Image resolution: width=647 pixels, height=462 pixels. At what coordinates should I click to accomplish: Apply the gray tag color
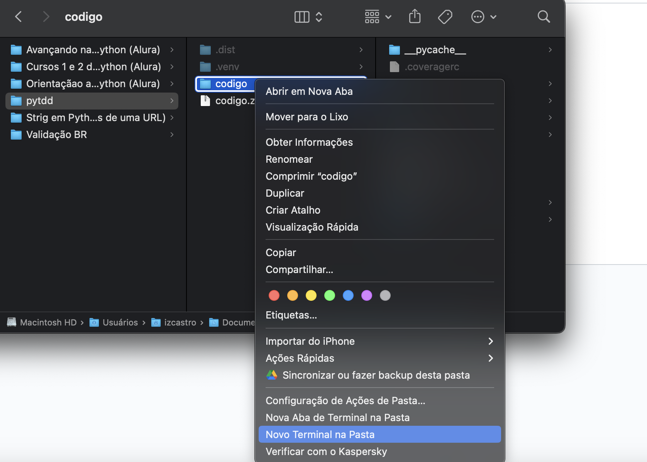click(385, 295)
